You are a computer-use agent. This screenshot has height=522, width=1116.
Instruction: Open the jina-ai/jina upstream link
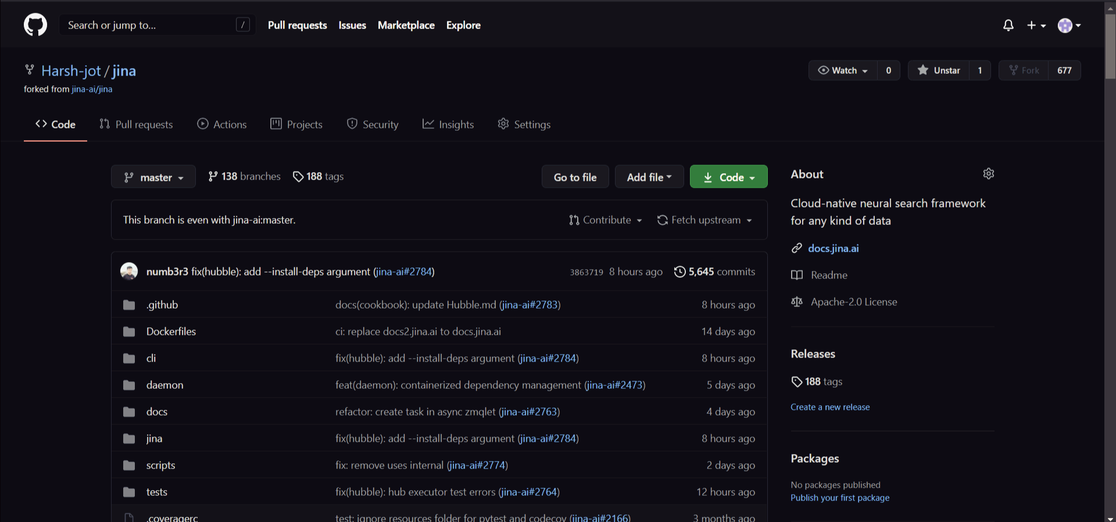[92, 89]
